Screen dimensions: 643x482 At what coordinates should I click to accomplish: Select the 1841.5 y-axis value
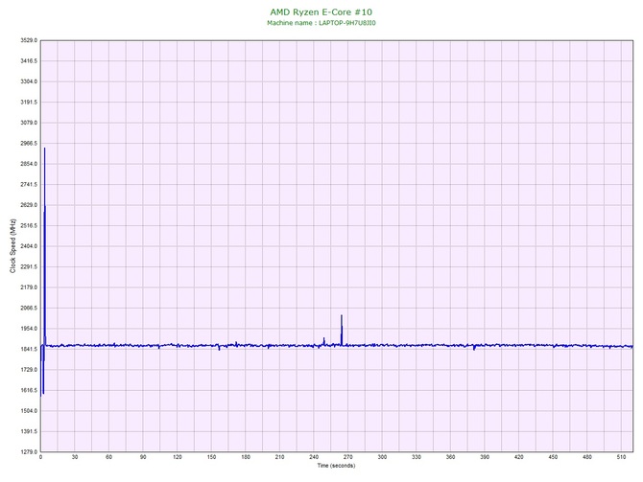pos(29,350)
